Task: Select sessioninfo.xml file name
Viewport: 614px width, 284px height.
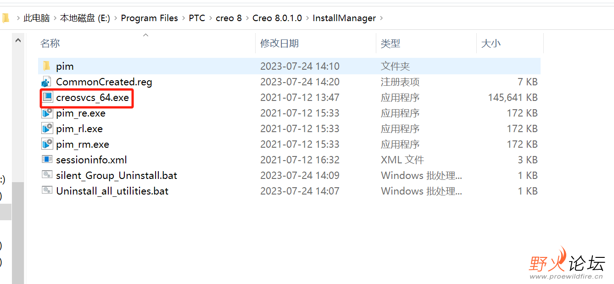Action: 92,160
